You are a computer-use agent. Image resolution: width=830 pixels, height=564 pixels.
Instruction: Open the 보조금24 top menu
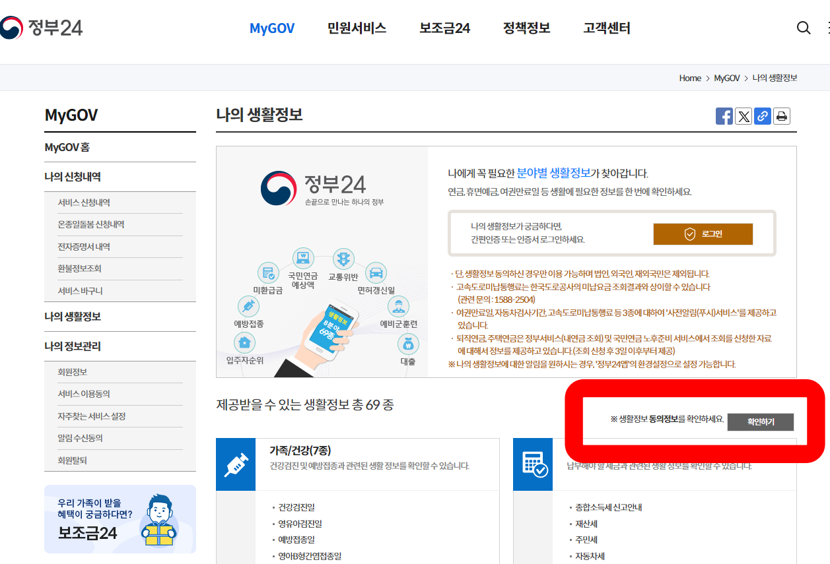click(444, 28)
